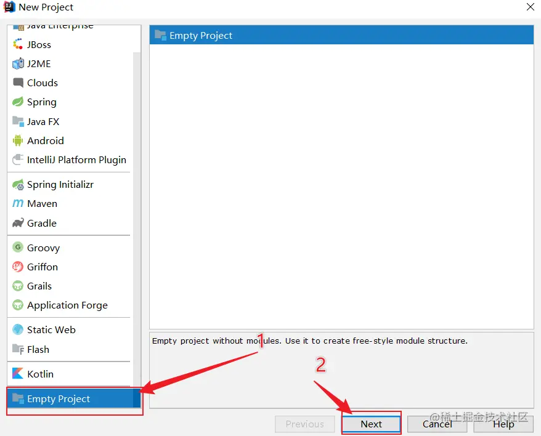The height and width of the screenshot is (436, 541).
Task: Click the Kotlin K icon
Action: coord(18,374)
